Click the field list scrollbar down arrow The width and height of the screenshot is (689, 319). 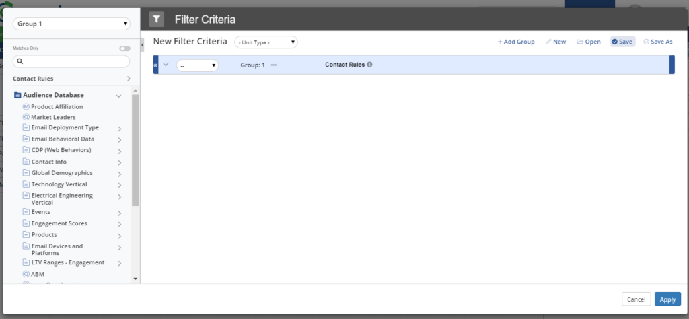135,279
